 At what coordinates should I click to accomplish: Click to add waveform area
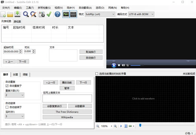pos(145,99)
